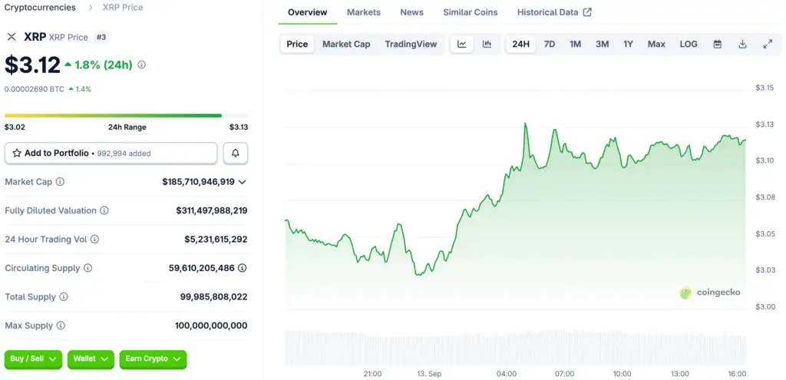This screenshot has height=380, width=786.
Task: Switch chart to TradingView
Action: [411, 44]
